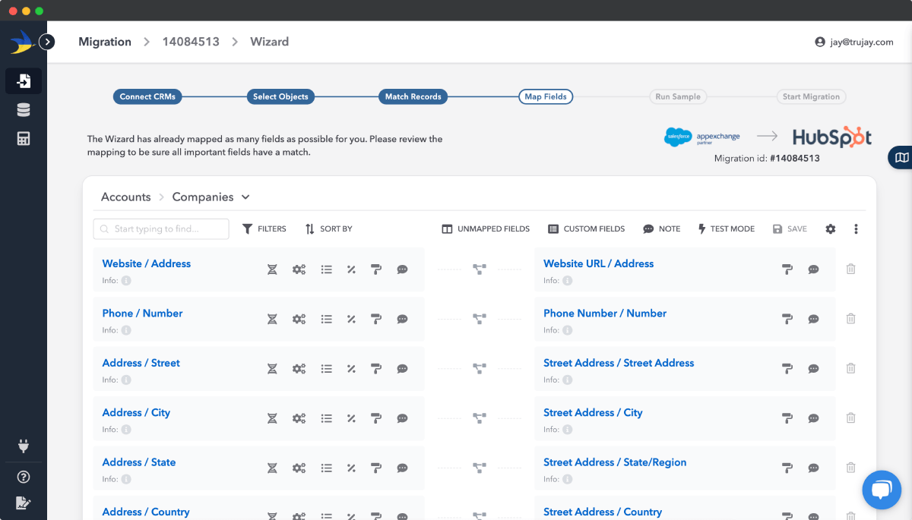Click the list icon in Address / Street row
This screenshot has width=912, height=520.
[x=326, y=369]
